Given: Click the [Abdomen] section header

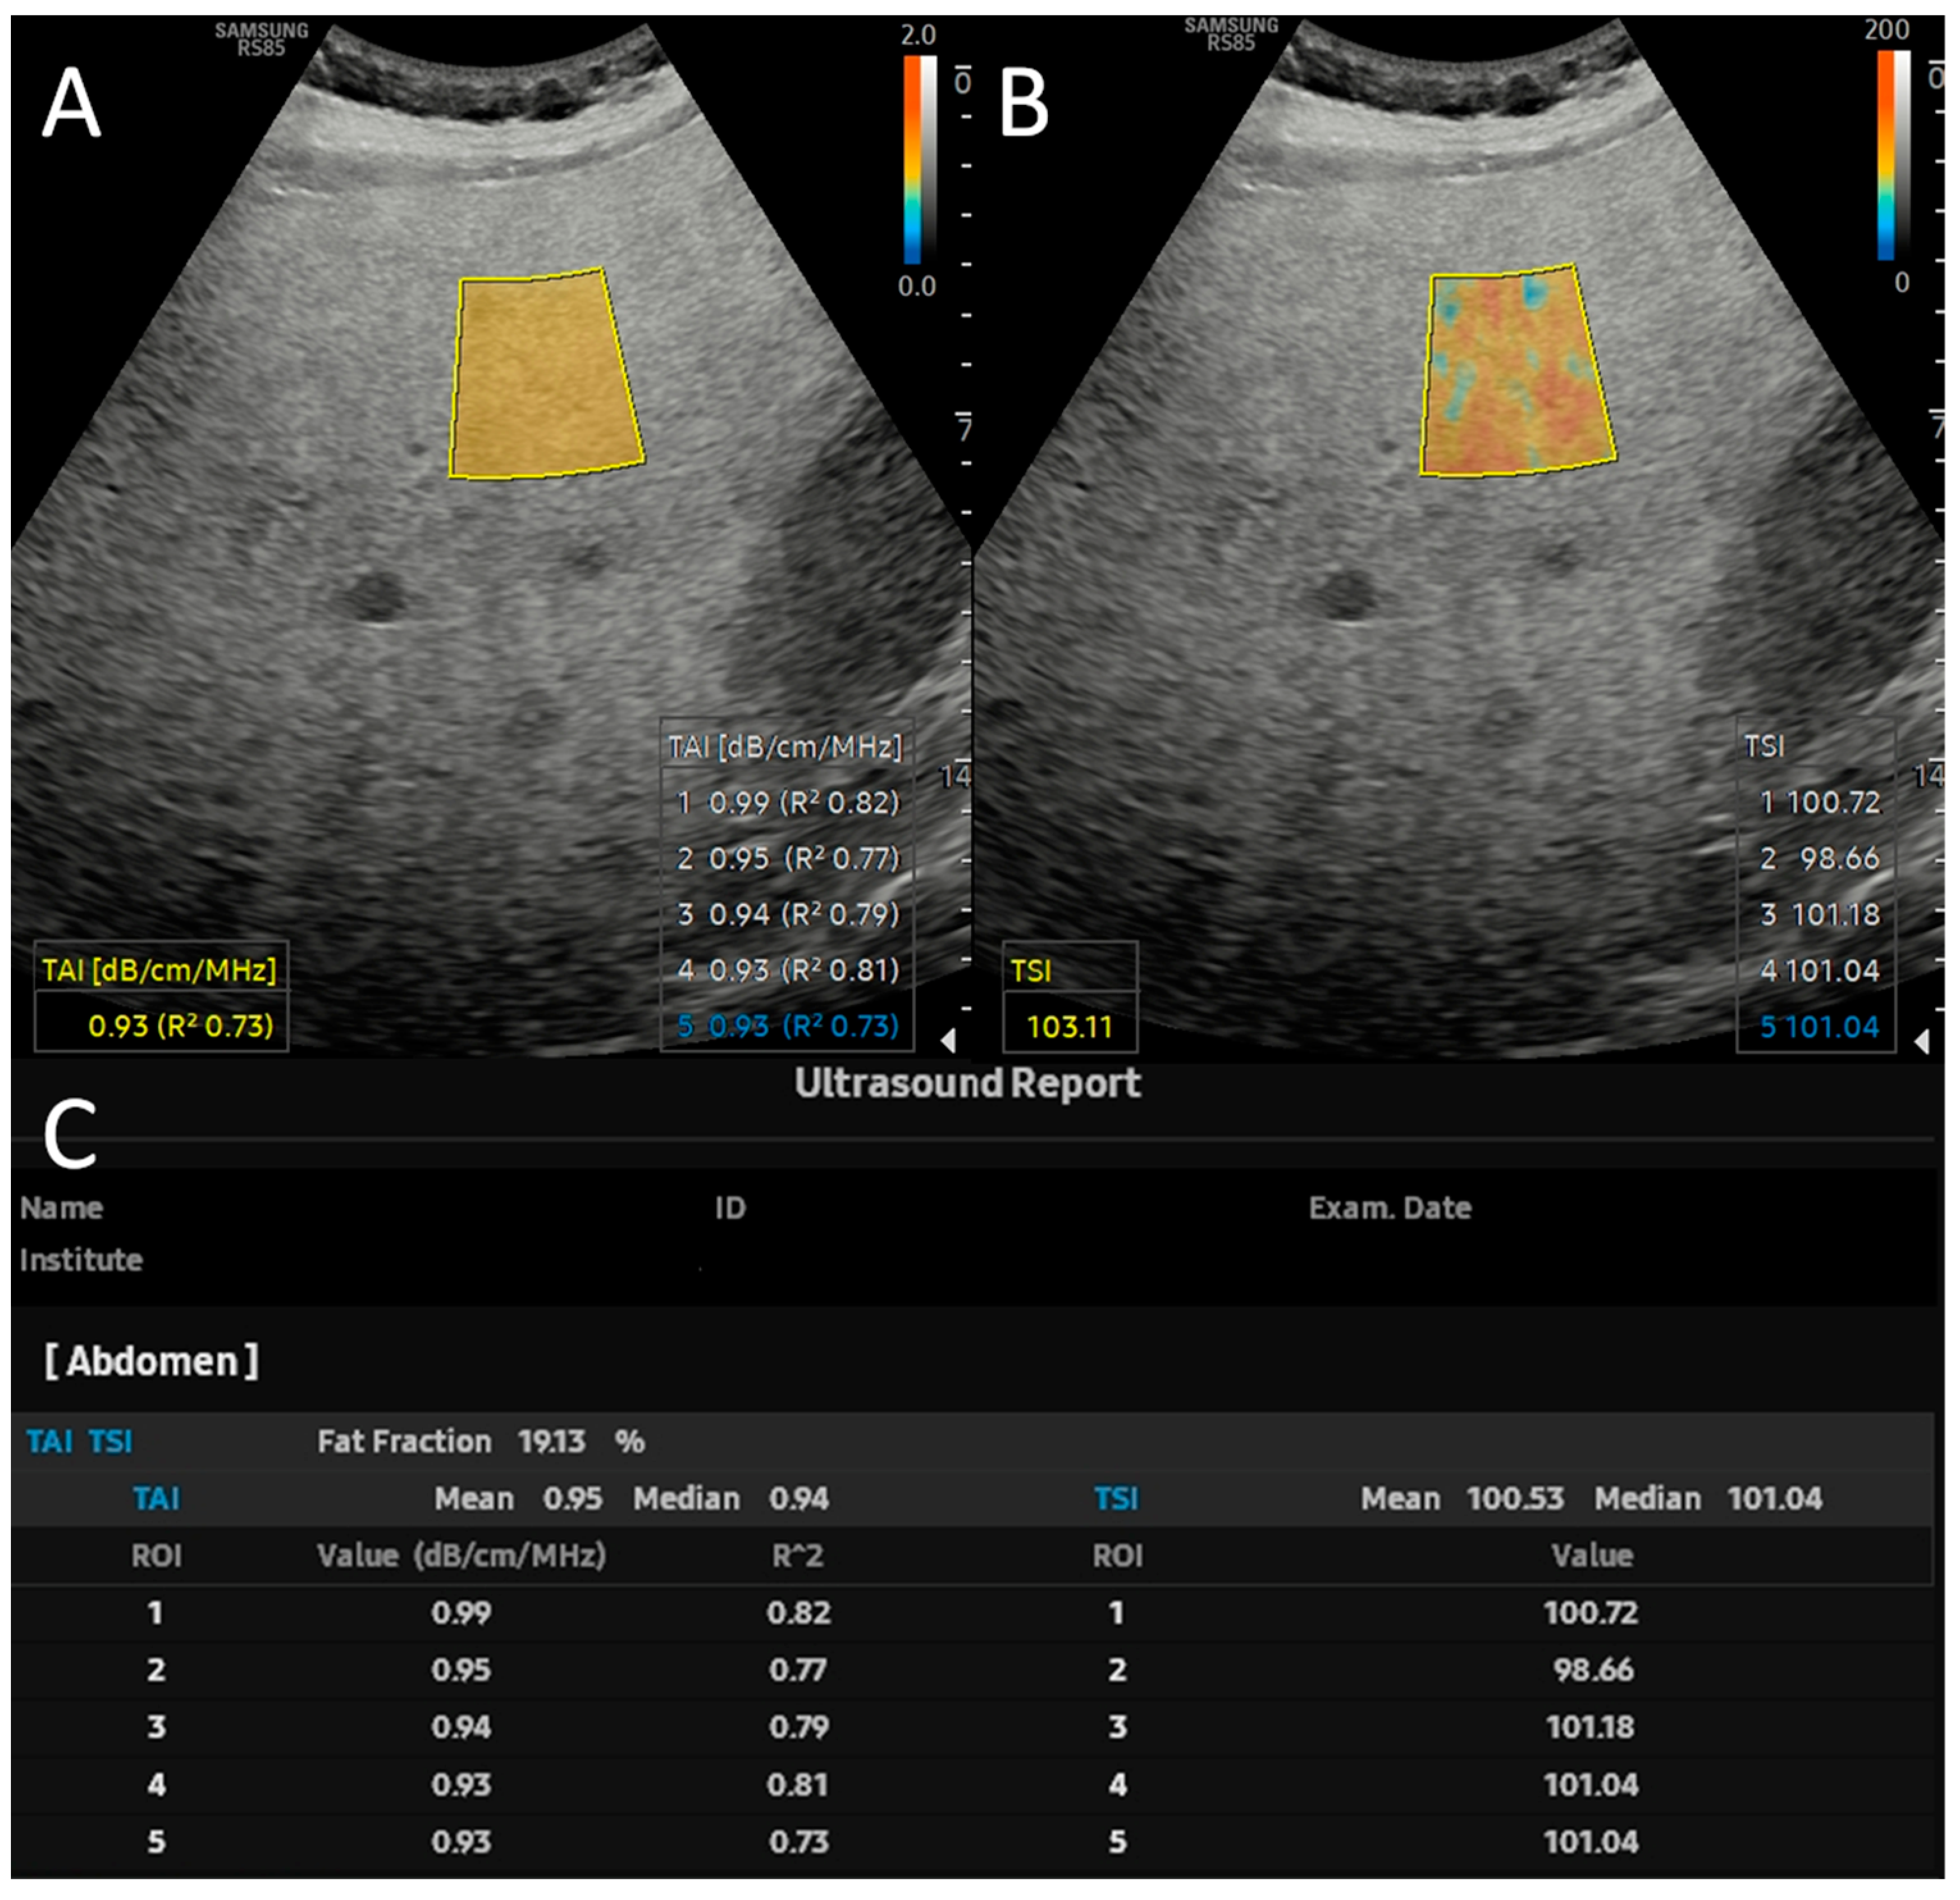Looking at the screenshot, I should (x=151, y=1361).
